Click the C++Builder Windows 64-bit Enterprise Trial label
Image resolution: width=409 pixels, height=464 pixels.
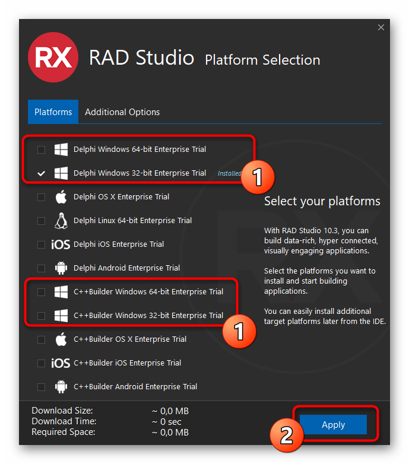coord(148,292)
